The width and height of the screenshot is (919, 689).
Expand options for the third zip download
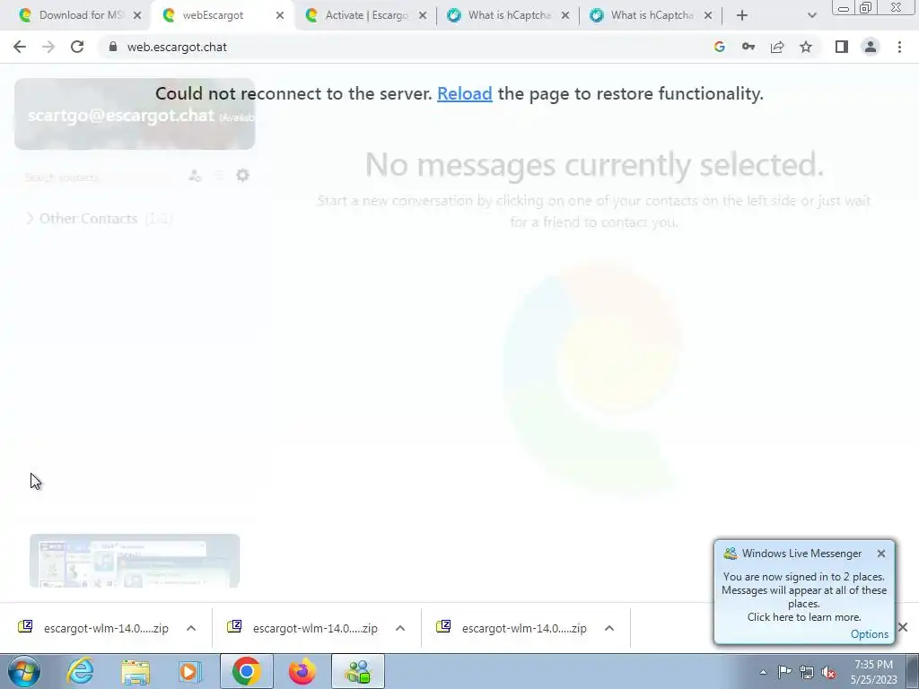tap(609, 628)
